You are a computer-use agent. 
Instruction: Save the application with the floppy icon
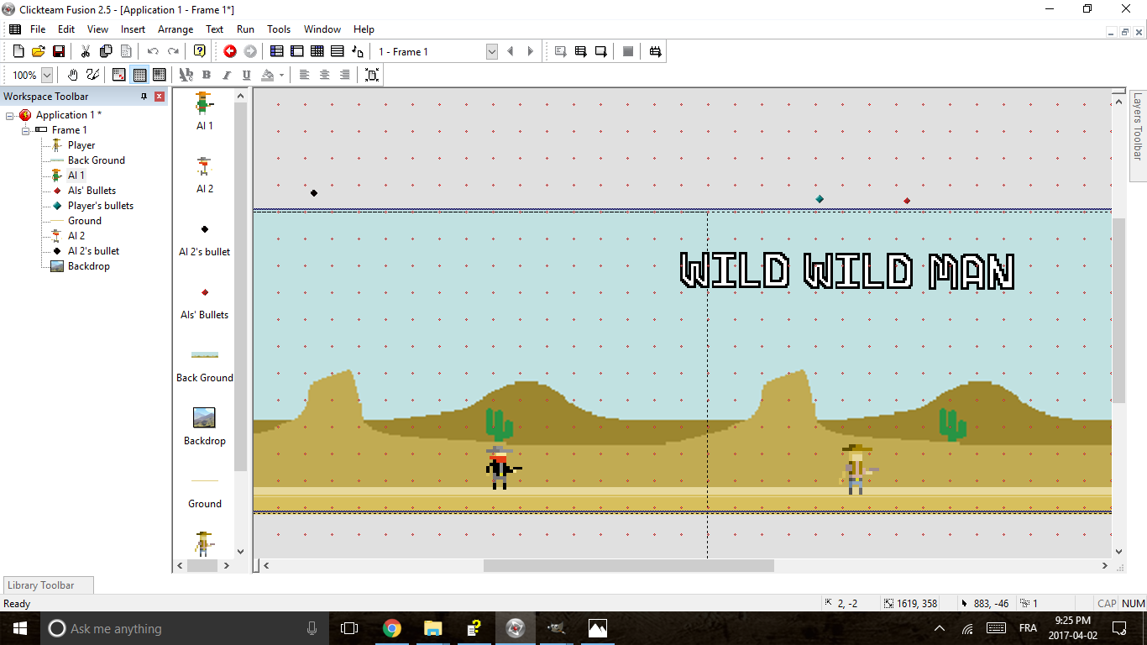coord(59,51)
